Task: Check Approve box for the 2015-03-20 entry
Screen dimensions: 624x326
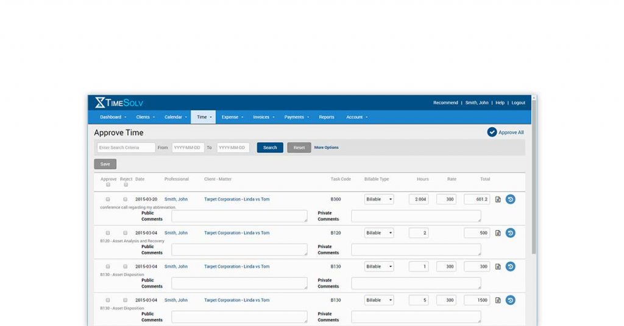Action: click(108, 199)
